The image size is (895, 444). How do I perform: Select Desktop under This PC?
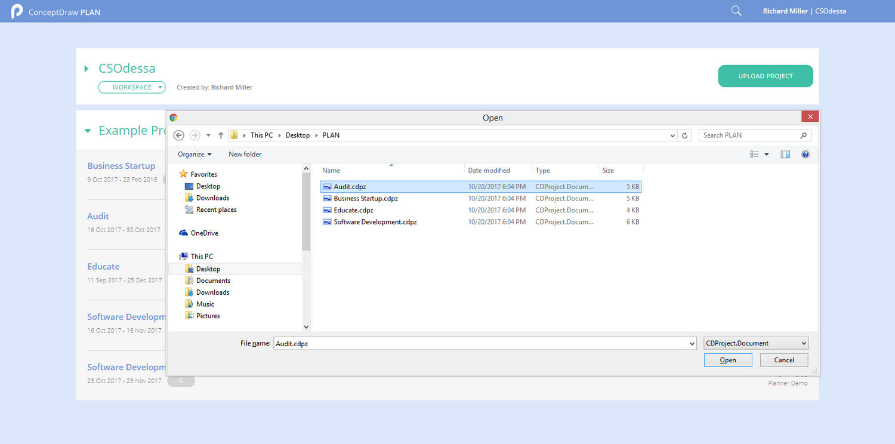[x=208, y=269]
